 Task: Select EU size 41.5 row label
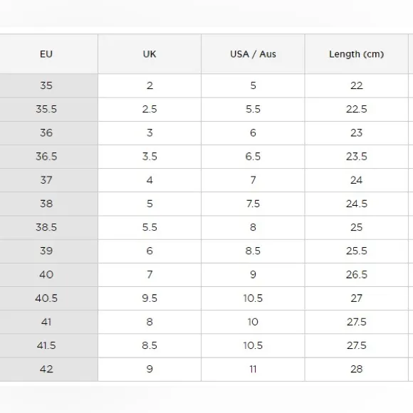pos(46,345)
